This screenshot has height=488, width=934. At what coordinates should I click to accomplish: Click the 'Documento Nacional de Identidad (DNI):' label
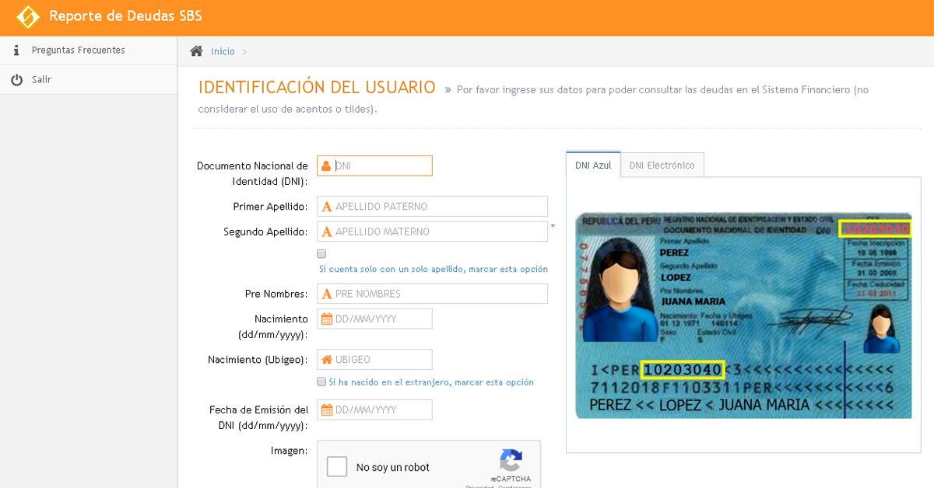252,173
